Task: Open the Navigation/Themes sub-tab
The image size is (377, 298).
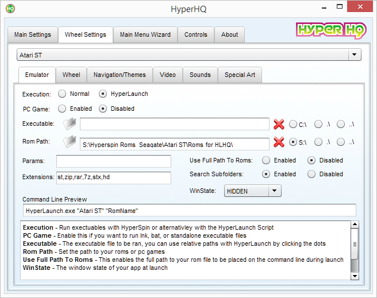Action: pyautogui.click(x=120, y=75)
